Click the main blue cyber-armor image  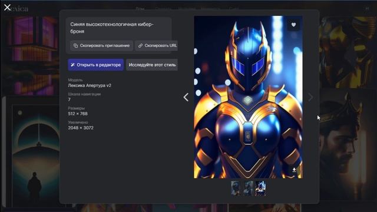tap(249, 97)
